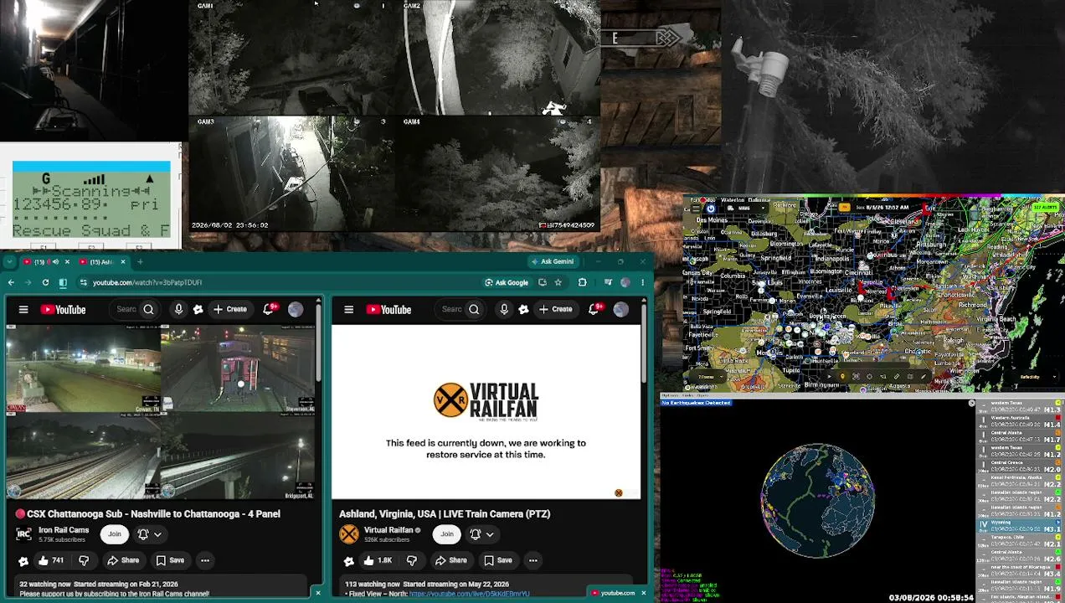The image size is (1065, 603).
Task: Join the Virtual Railfan channel
Action: pyautogui.click(x=447, y=534)
